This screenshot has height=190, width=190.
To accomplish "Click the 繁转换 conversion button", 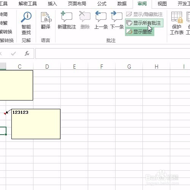I will (x=6, y=31).
